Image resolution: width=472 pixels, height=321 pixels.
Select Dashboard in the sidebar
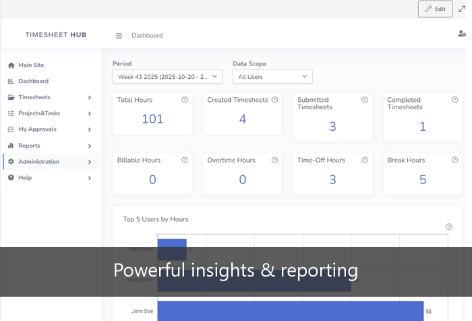(x=33, y=82)
